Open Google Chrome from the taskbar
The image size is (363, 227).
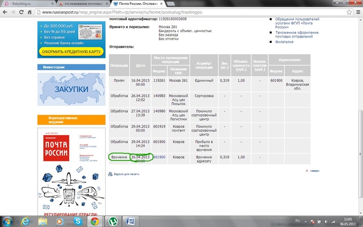[94, 221]
